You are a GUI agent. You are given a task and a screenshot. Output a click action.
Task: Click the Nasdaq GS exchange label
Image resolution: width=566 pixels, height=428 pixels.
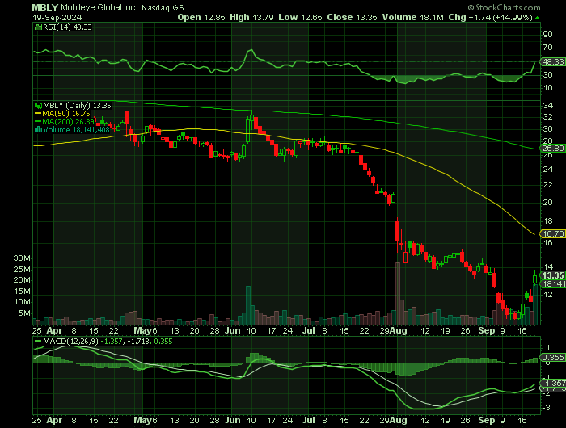pyautogui.click(x=163, y=8)
